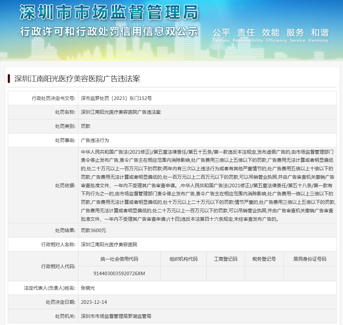Select the document number 深市监罗处罚〔2023〕东门152号
This screenshot has height=325, width=343.
click(x=116, y=99)
